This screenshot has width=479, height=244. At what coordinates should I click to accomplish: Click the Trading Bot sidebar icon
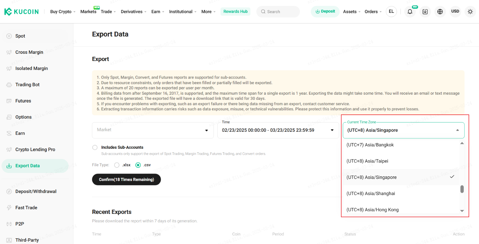pos(9,85)
